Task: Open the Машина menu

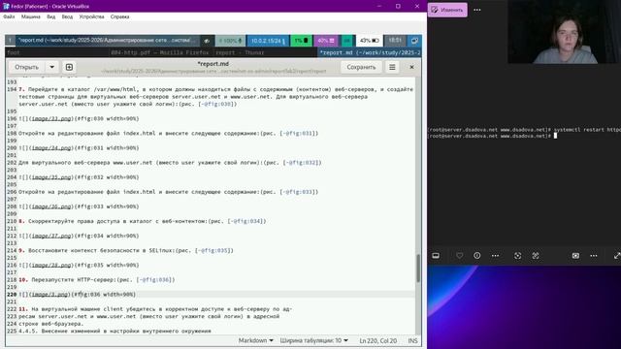Action: pos(31,16)
